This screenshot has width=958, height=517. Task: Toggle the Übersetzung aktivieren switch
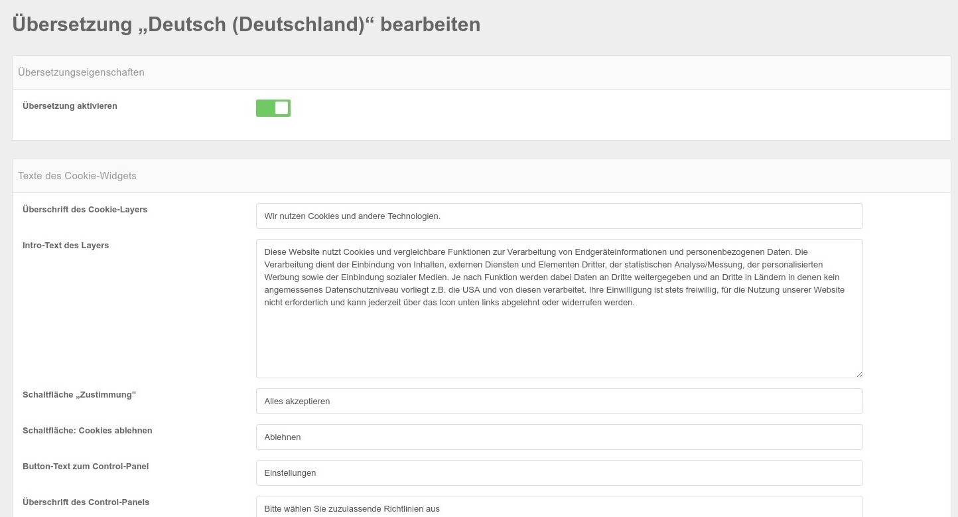[273, 108]
